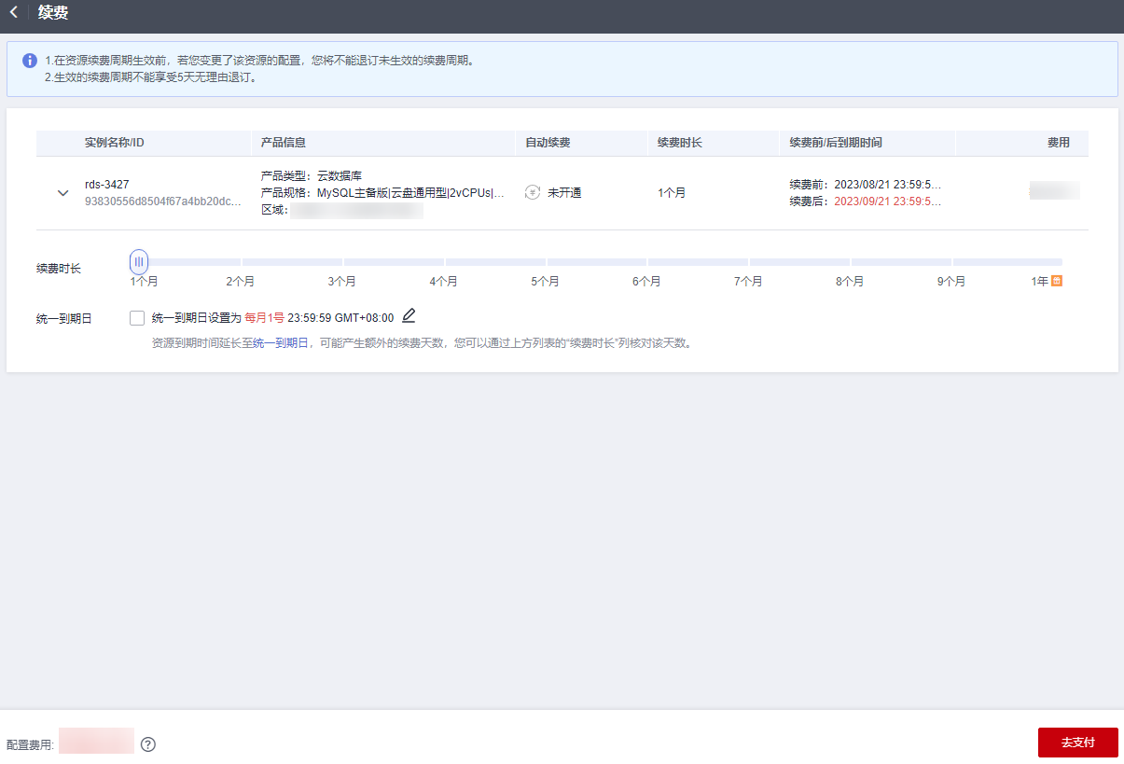The height and width of the screenshot is (764, 1124).
Task: Click instance name rds-3427
Action: coord(107,185)
